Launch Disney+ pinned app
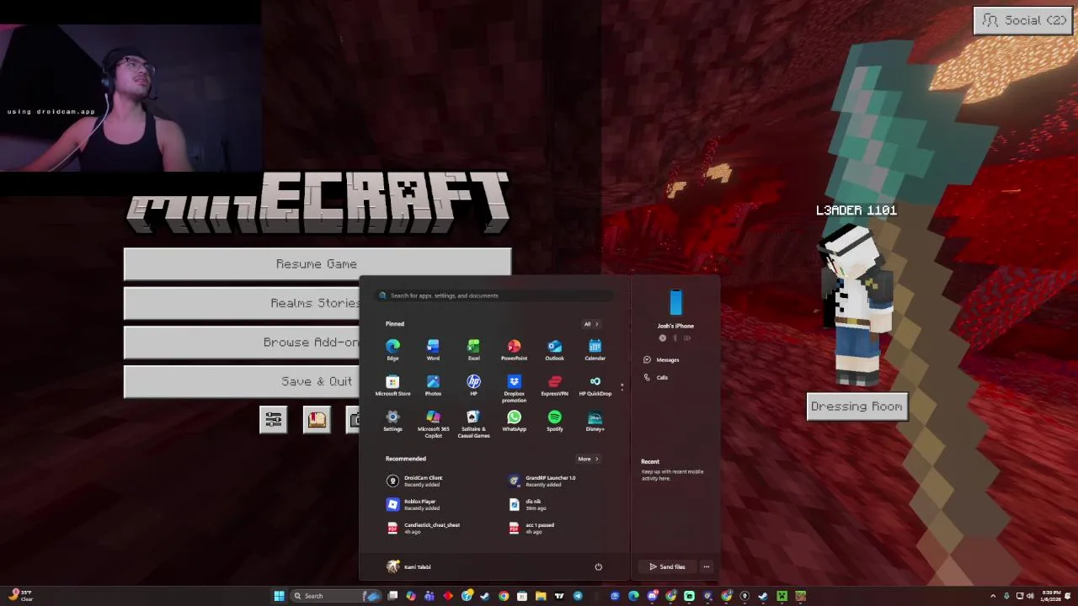 pos(595,421)
